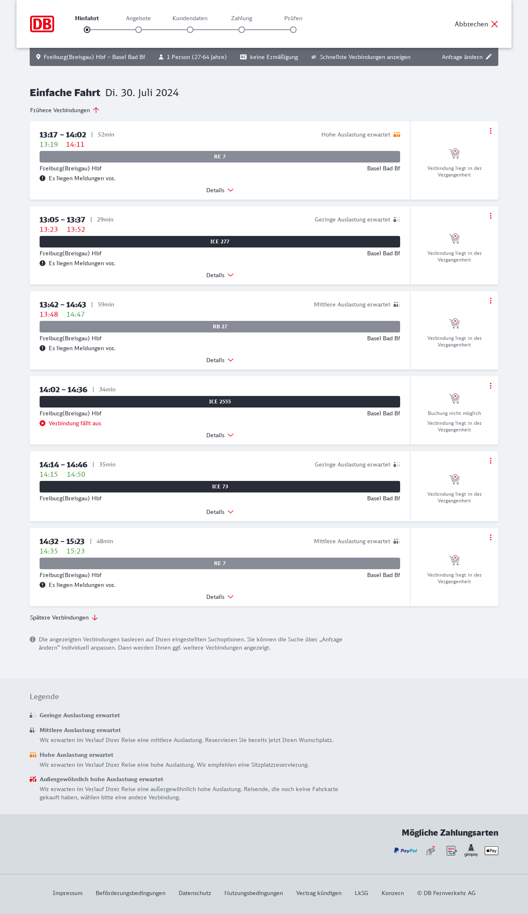This screenshot has height=914, width=528.
Task: Select the Hinfahrt step circle
Action: tap(87, 30)
